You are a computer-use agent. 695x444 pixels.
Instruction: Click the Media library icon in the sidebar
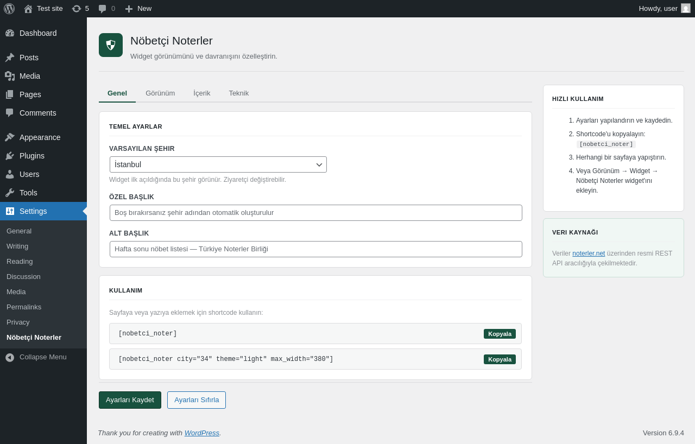(10, 76)
